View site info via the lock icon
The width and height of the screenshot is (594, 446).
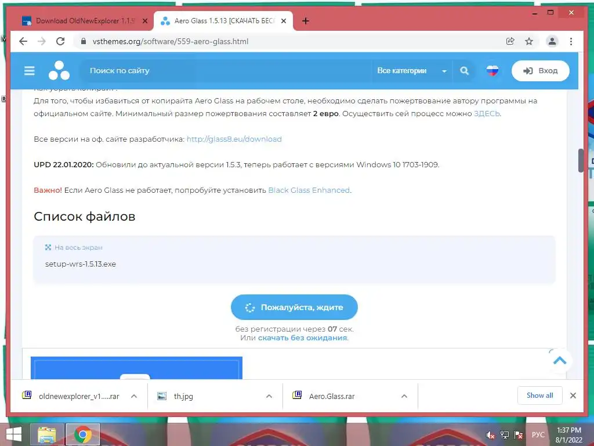pos(84,41)
